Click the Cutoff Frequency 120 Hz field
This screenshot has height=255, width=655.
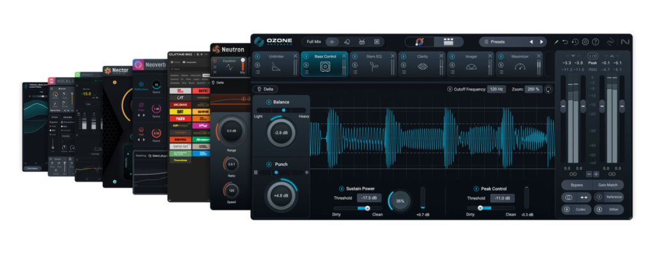497,89
